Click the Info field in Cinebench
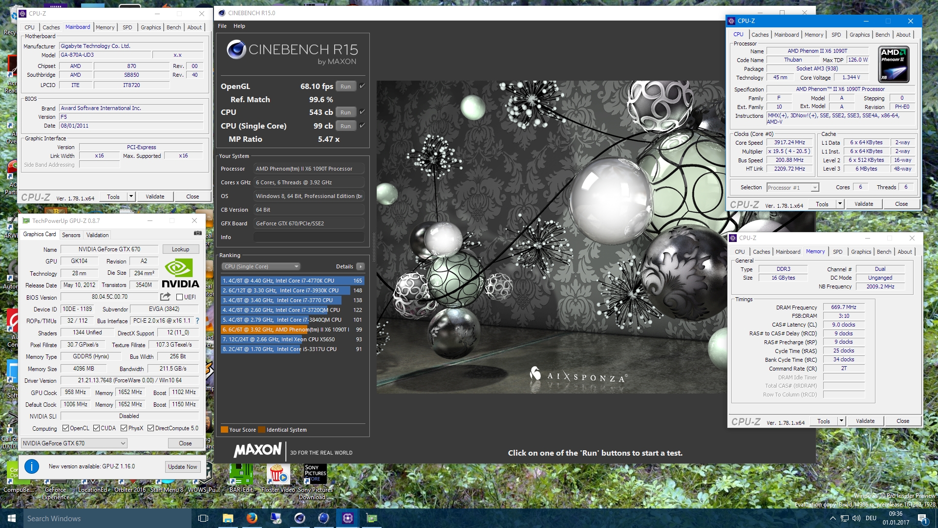Image resolution: width=938 pixels, height=528 pixels. tap(309, 237)
